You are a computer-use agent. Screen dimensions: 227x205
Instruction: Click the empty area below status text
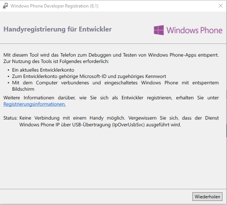click(x=113, y=157)
